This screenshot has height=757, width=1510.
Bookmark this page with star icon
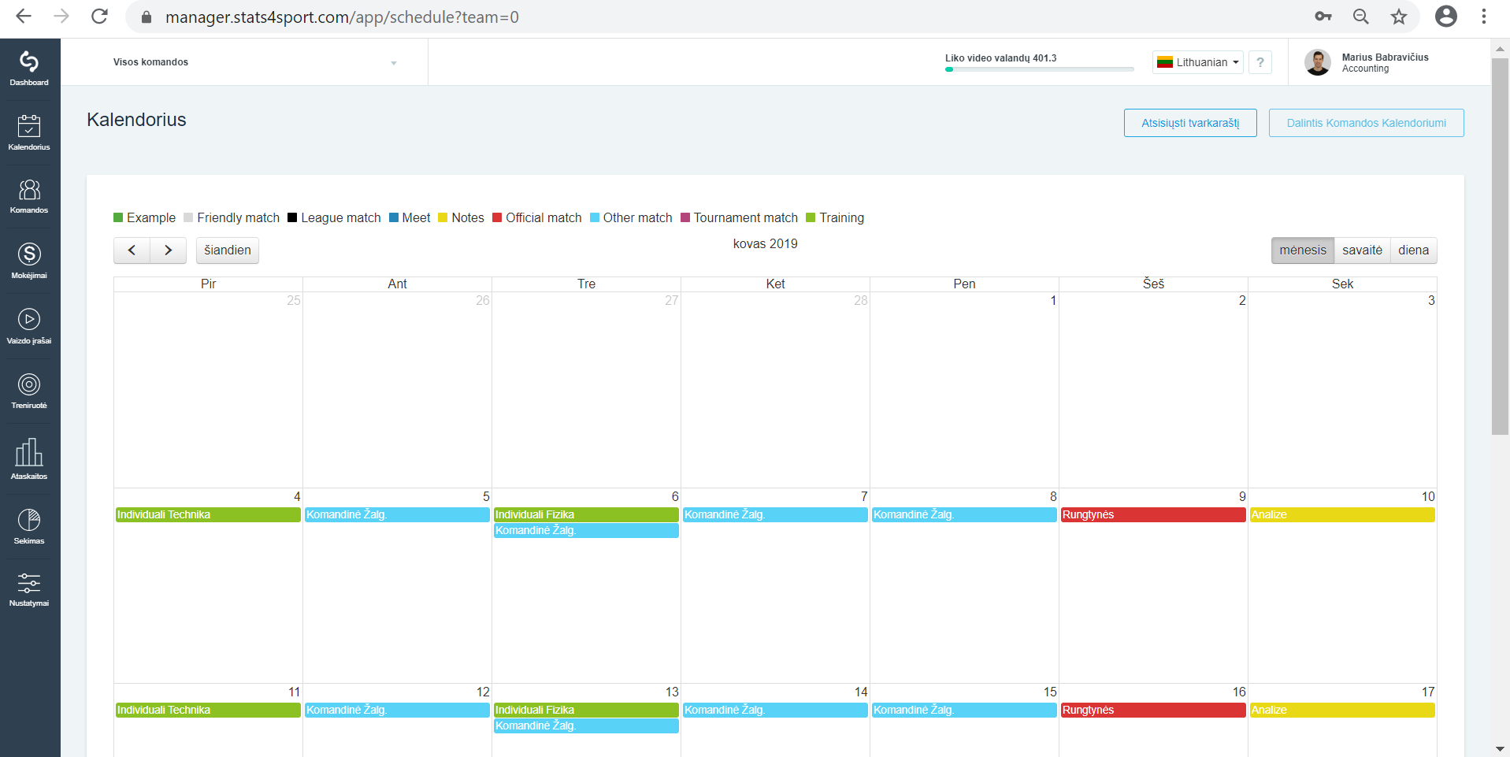[1399, 17]
